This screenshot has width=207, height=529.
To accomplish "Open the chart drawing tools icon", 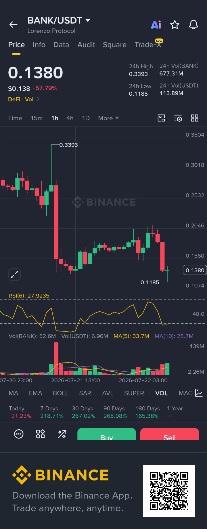I will 161,118.
